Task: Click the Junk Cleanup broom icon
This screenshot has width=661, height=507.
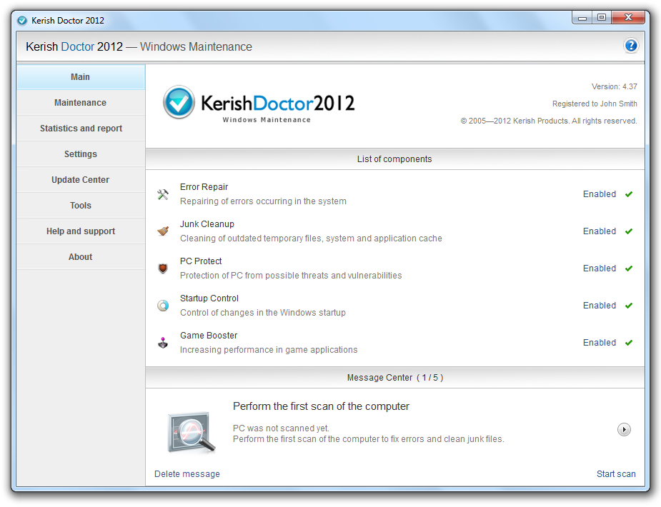Action: (163, 231)
